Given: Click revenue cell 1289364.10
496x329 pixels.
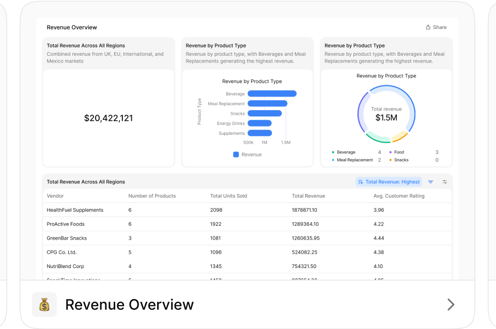Looking at the screenshot, I should (x=305, y=224).
